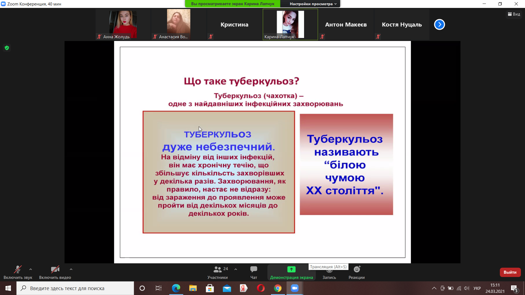525x295 pixels.
Task: Leave meeting with red Выйти button
Action: click(x=510, y=272)
